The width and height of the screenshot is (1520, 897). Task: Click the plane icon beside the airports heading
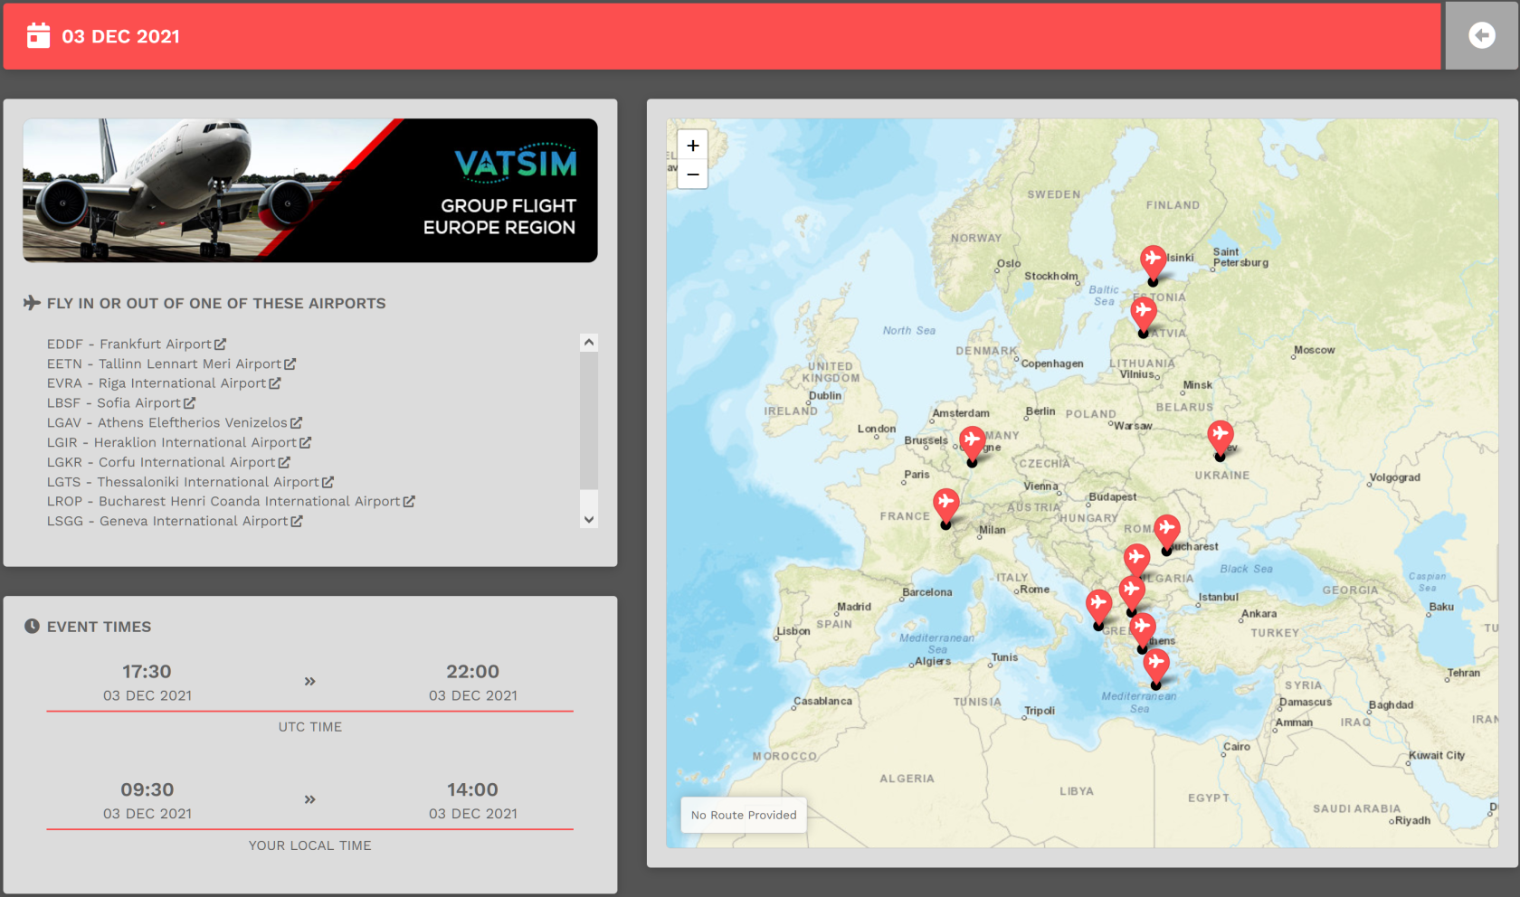pos(32,302)
